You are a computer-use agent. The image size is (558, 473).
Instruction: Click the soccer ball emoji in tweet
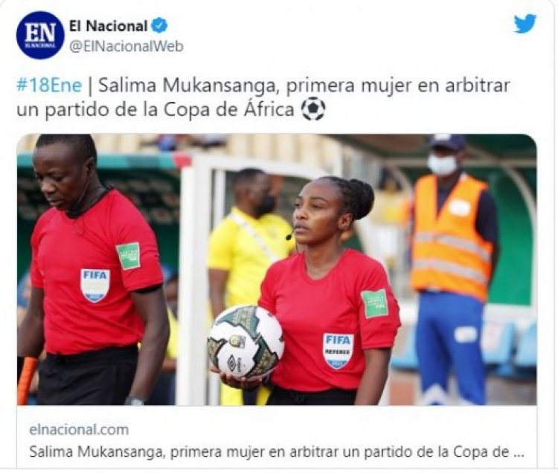tap(313, 109)
